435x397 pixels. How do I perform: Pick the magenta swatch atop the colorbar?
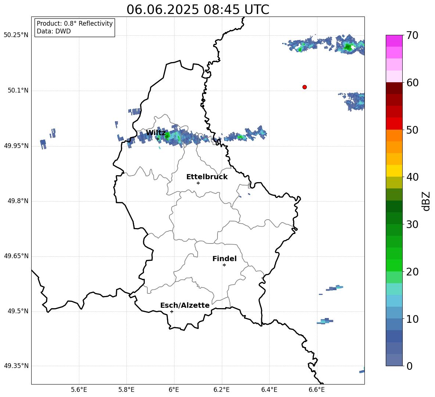point(394,41)
